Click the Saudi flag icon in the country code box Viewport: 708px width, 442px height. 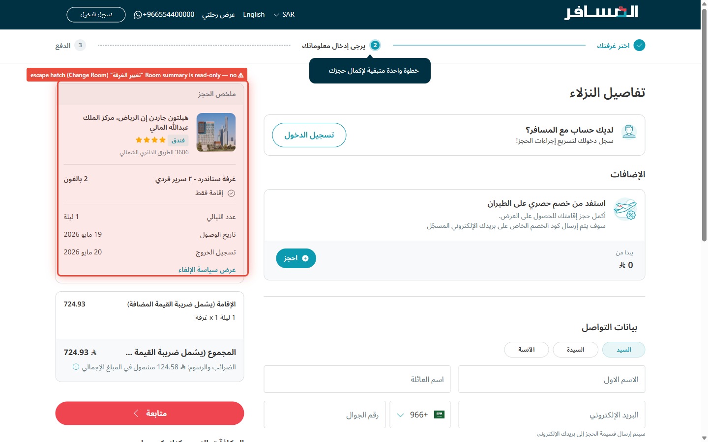[x=440, y=414]
